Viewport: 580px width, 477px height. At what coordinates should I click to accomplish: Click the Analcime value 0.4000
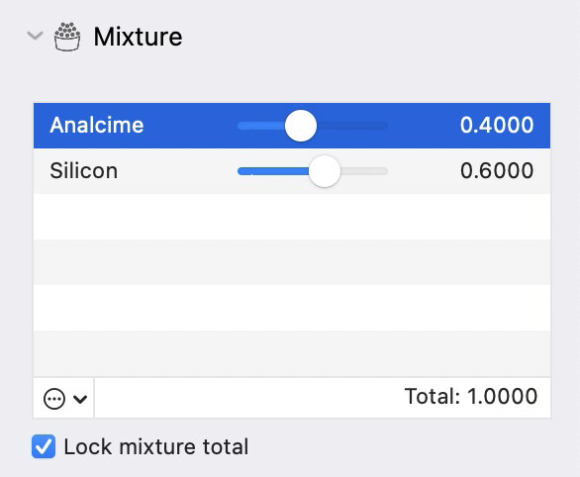[497, 125]
